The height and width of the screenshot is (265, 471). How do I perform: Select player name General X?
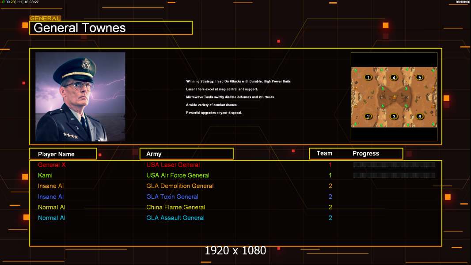[52, 165]
